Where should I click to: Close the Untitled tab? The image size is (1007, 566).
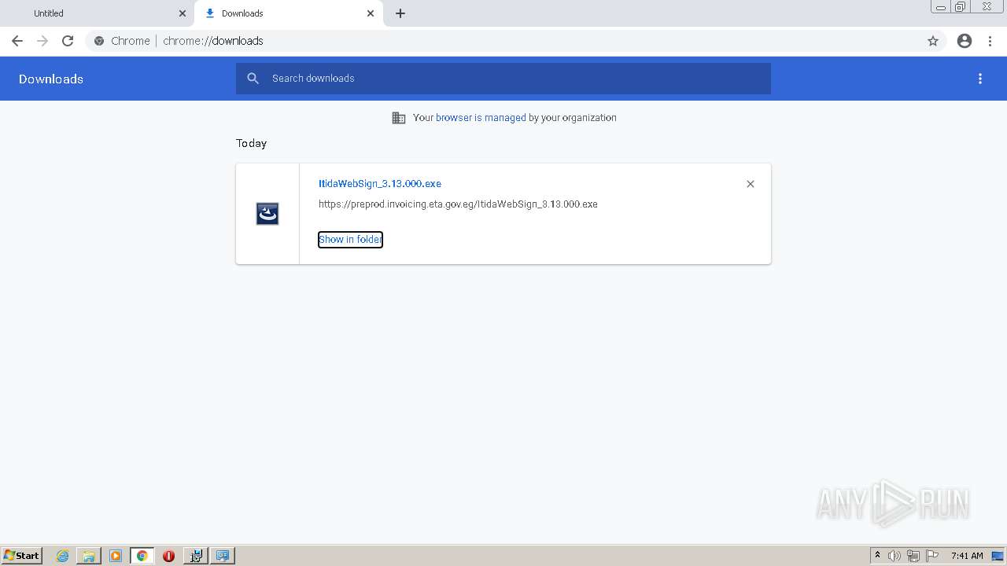(183, 13)
